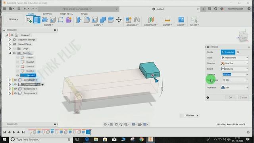The height and width of the screenshot is (143, 254).
Task: Select the Shell tool
Action: pos(95,20)
